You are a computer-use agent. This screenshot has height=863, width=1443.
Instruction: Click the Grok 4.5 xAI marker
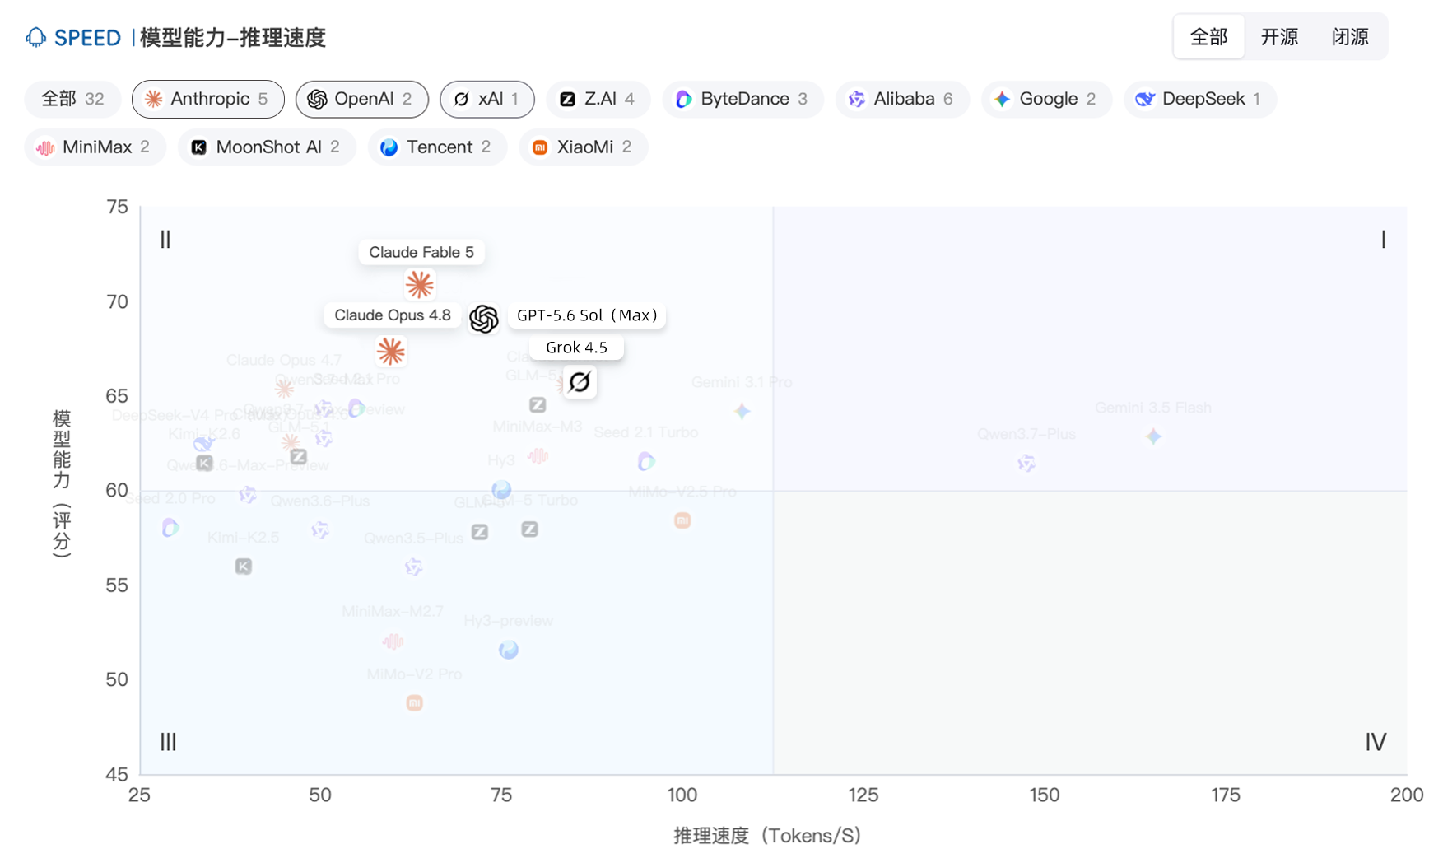coord(580,382)
